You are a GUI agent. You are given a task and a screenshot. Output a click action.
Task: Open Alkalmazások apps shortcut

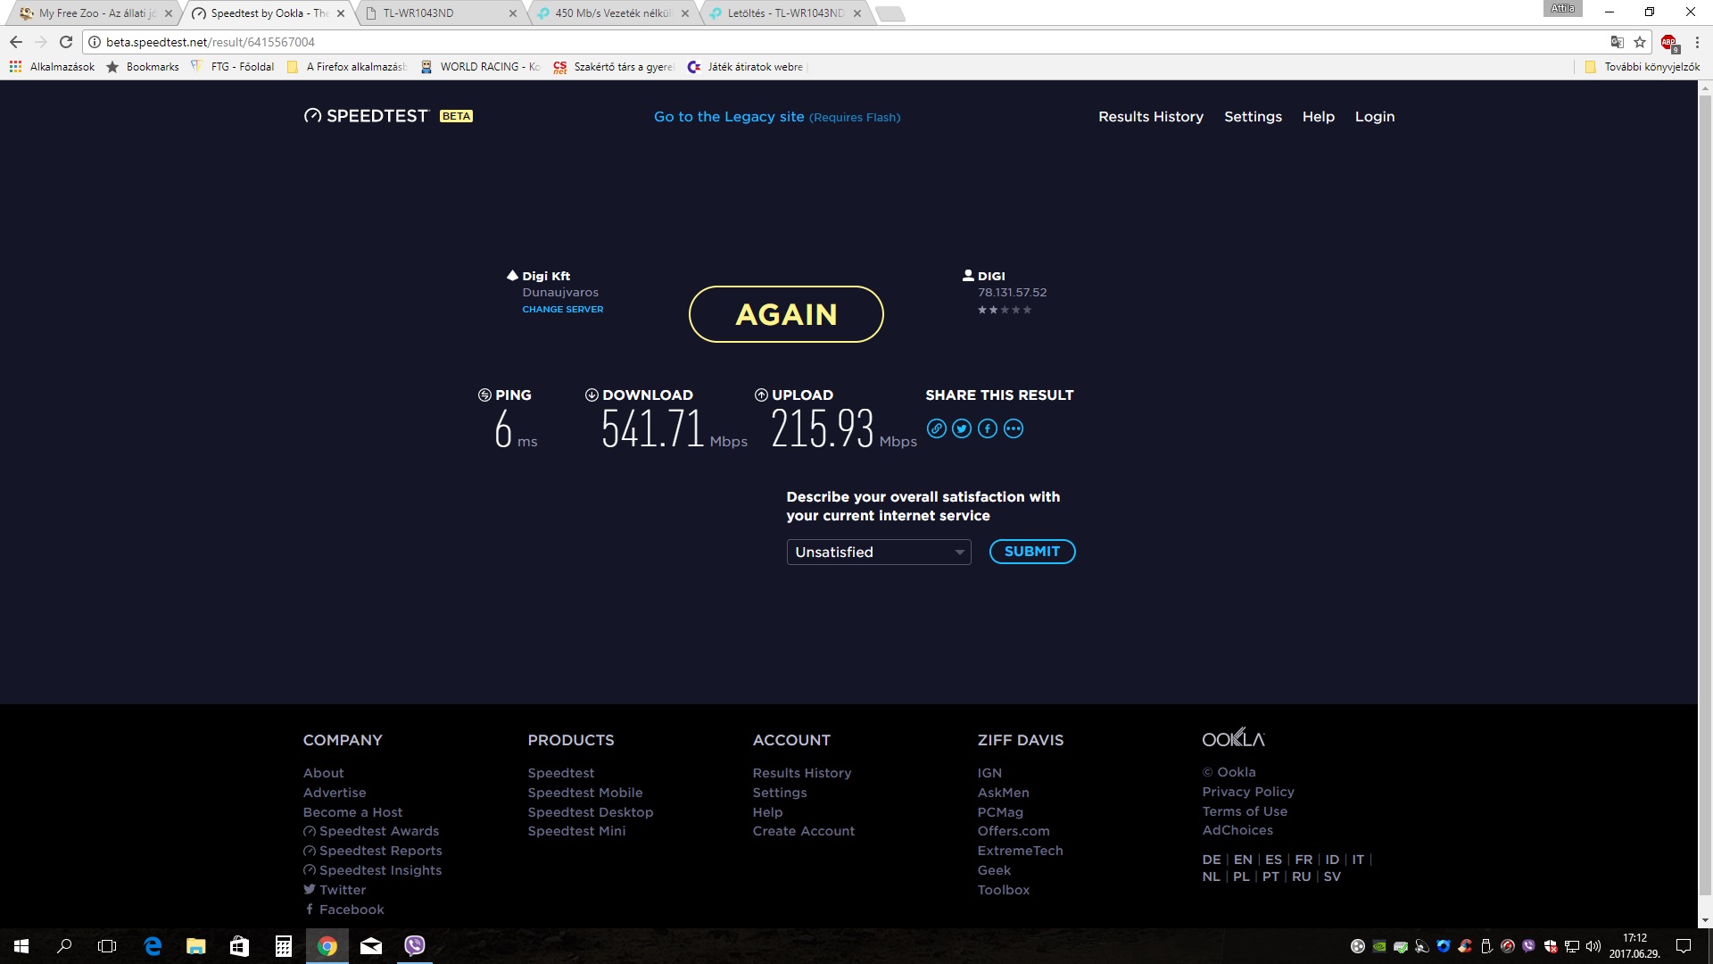[x=52, y=67]
